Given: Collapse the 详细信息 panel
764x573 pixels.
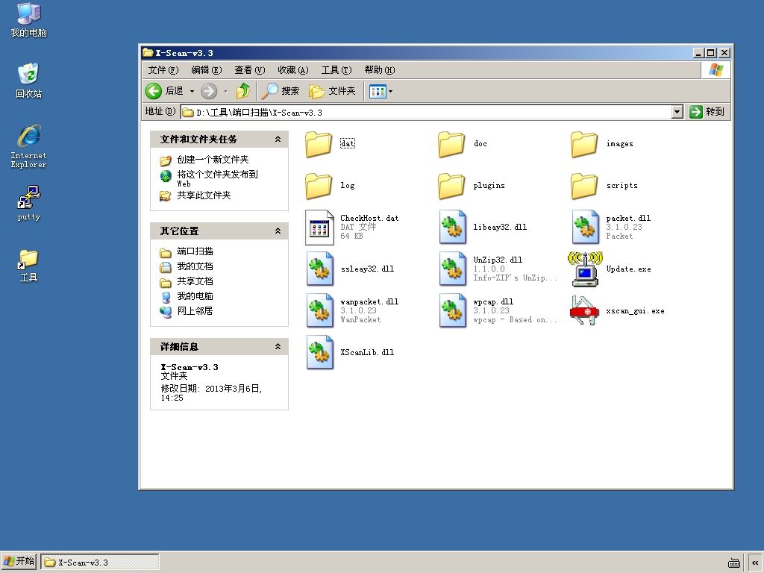Looking at the screenshot, I should (x=278, y=347).
